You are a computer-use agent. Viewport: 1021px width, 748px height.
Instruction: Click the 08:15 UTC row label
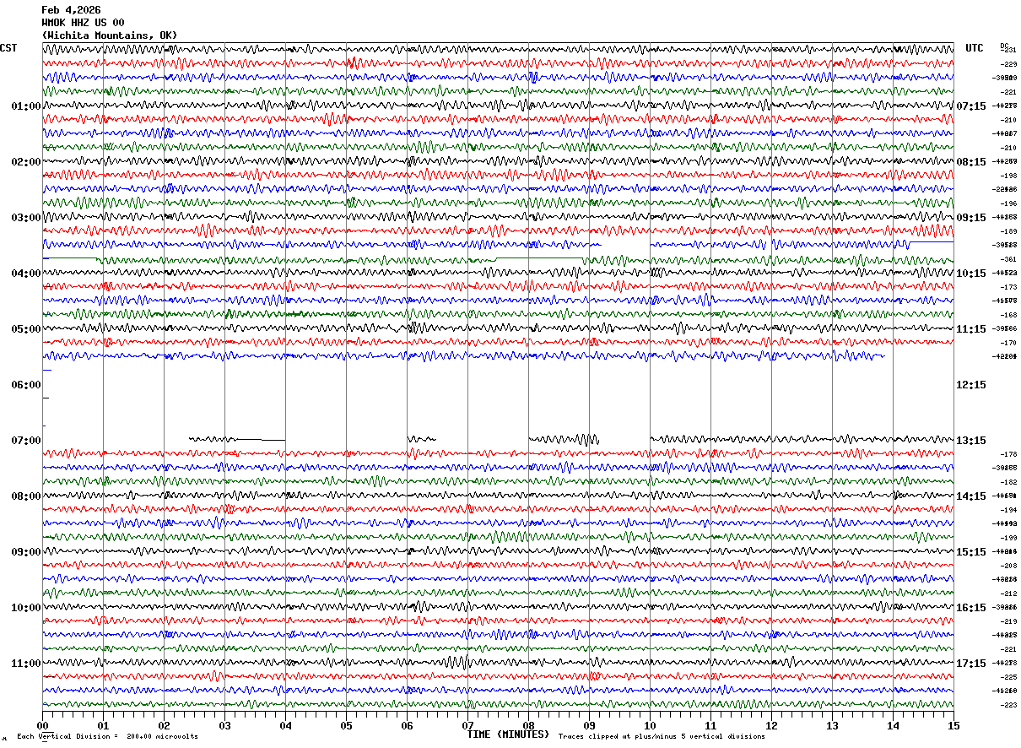(971, 162)
